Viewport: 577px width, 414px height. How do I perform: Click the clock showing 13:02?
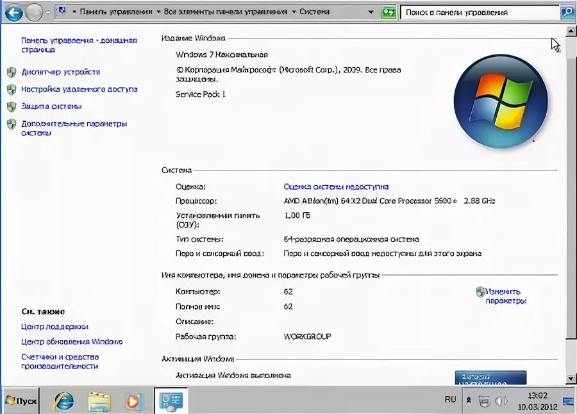(537, 401)
